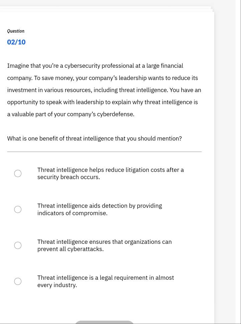Click the quiz scenario paragraph about the financial company
Screen dimensions: 241x324
pyautogui.click(x=104, y=90)
